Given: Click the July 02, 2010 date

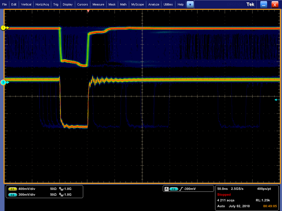Looking at the screenshot, I should [x=239, y=206].
